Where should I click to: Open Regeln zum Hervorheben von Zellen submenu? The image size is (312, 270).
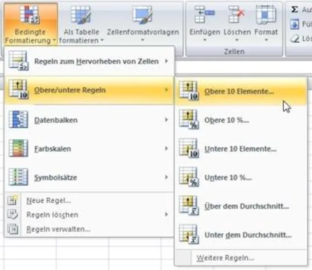[x=89, y=61]
